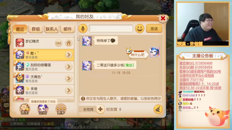Open the 添加 add friend icon
This screenshot has height=130, width=232.
tap(25, 109)
